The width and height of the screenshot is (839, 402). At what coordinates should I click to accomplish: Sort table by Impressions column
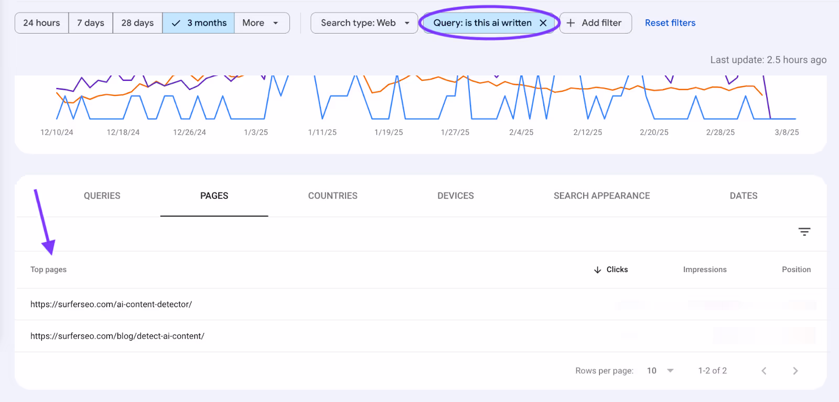(x=705, y=269)
